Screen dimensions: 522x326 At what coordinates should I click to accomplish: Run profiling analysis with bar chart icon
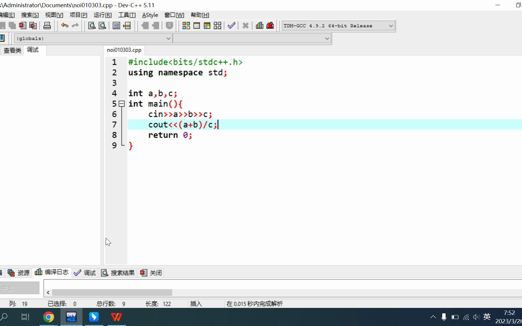click(x=259, y=26)
